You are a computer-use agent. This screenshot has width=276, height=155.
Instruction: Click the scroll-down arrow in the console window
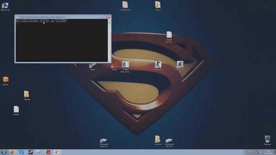(x=109, y=61)
